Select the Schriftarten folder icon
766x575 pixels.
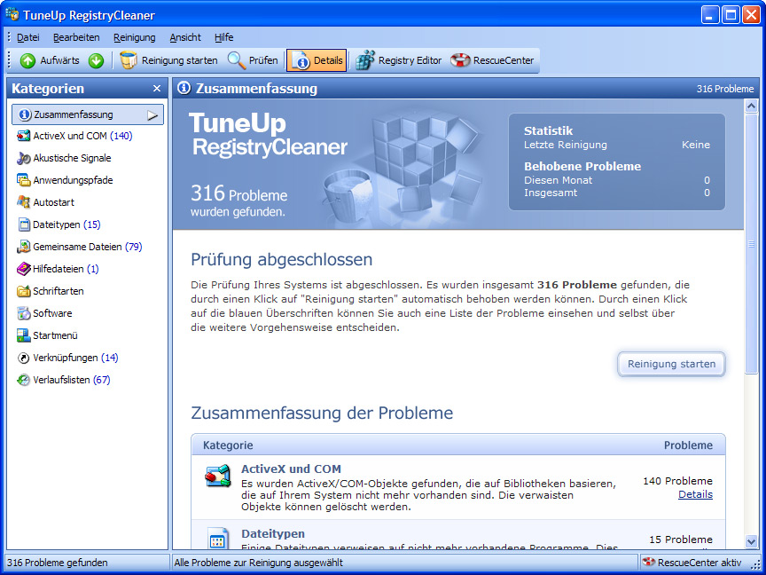pyautogui.click(x=23, y=291)
